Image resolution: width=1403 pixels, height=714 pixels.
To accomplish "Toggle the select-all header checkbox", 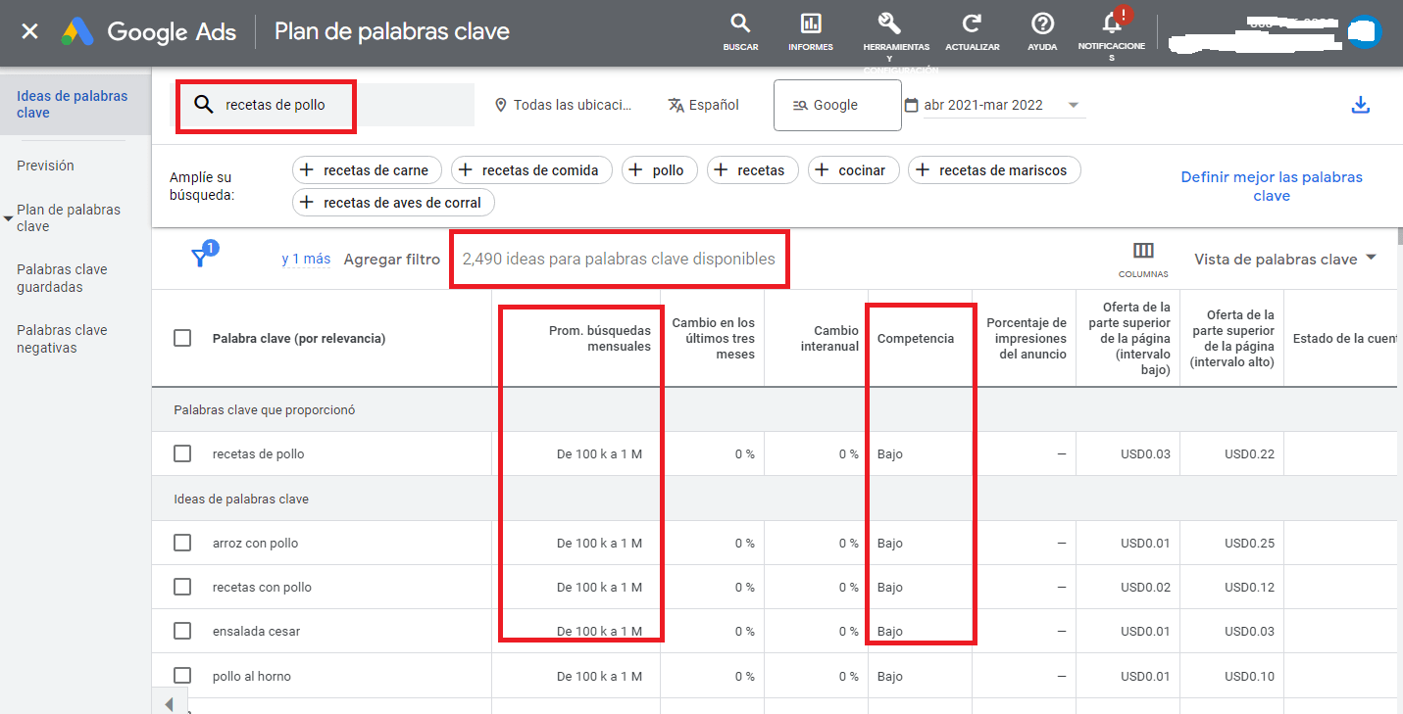I will (x=182, y=338).
